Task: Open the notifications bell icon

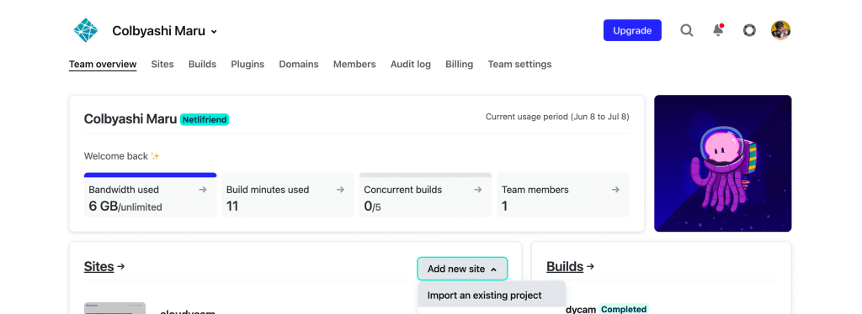Action: (719, 30)
